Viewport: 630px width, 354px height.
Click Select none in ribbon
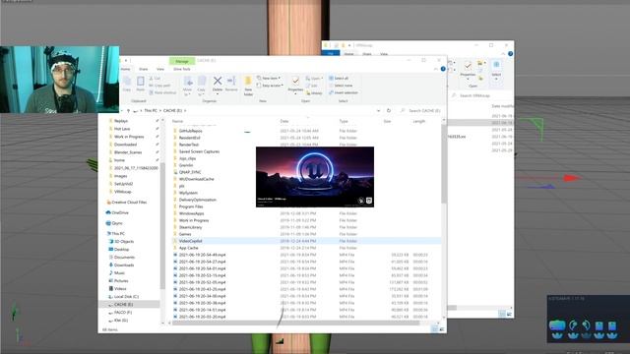[x=341, y=86]
